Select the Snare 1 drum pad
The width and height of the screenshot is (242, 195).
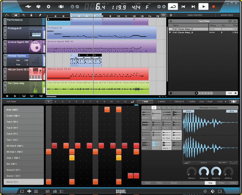pos(166,145)
